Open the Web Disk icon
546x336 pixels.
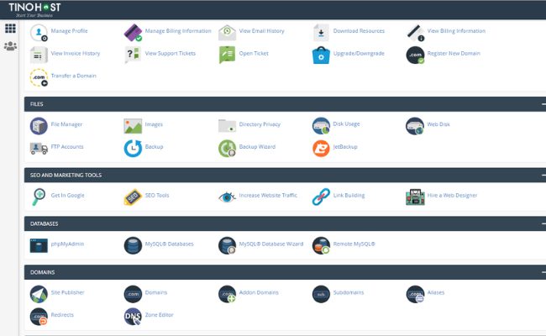click(x=415, y=126)
